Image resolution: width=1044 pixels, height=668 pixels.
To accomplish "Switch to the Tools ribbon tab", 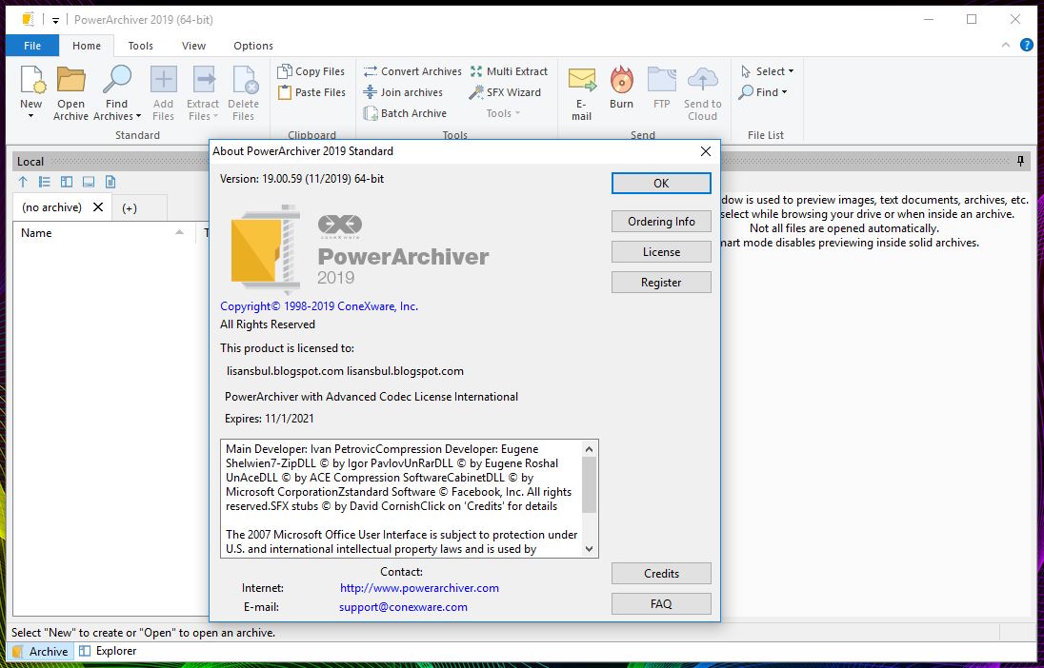I will (140, 46).
